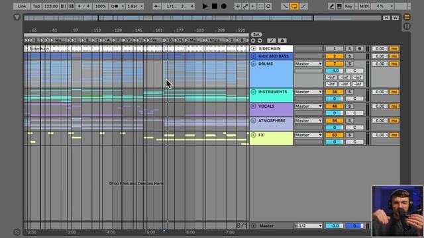Open the CPU load meter dropdown
The image size is (424, 238).
(382, 6)
